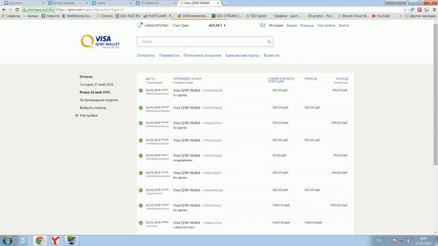
Task: Switch to the (1) Новости browser tab
Action: pyautogui.click(x=155, y=3)
